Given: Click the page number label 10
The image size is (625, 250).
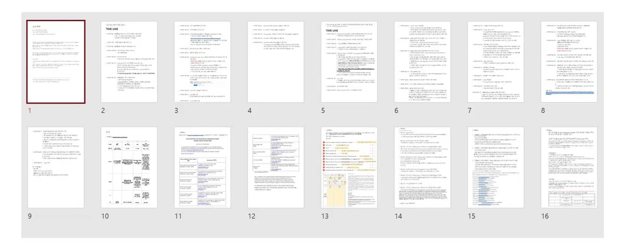Looking at the screenshot, I should 105,216.
